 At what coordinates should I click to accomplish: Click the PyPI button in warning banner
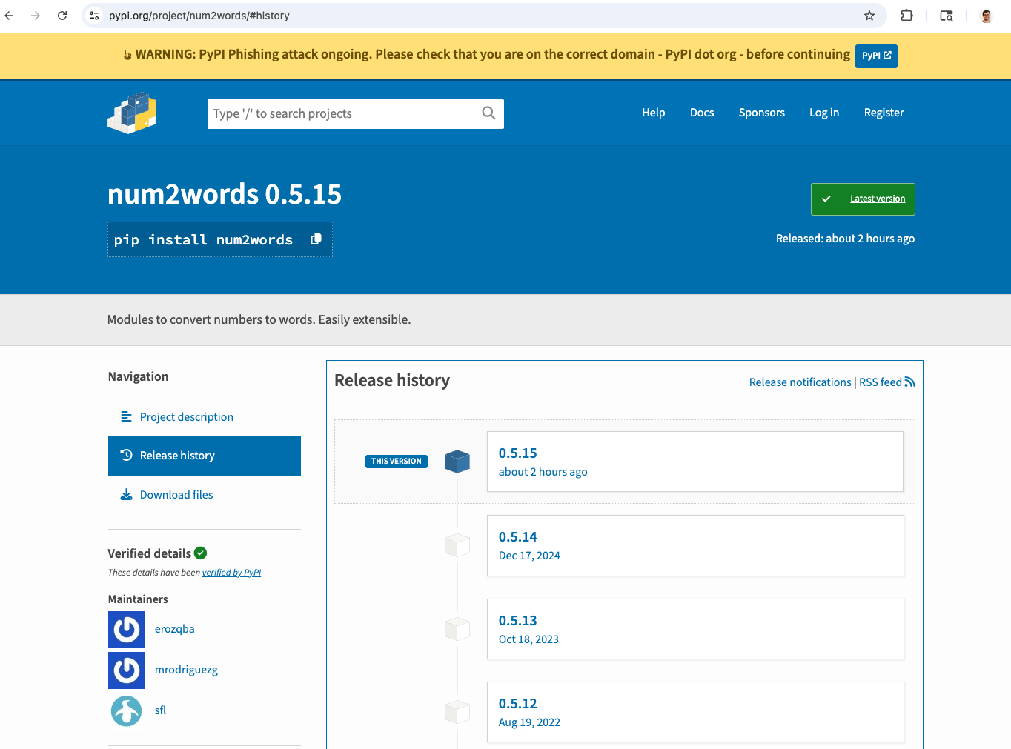876,56
